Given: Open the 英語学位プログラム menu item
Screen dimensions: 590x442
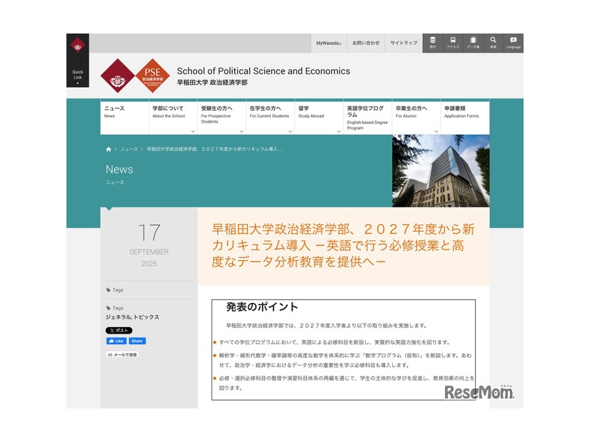Looking at the screenshot, I should [368, 117].
